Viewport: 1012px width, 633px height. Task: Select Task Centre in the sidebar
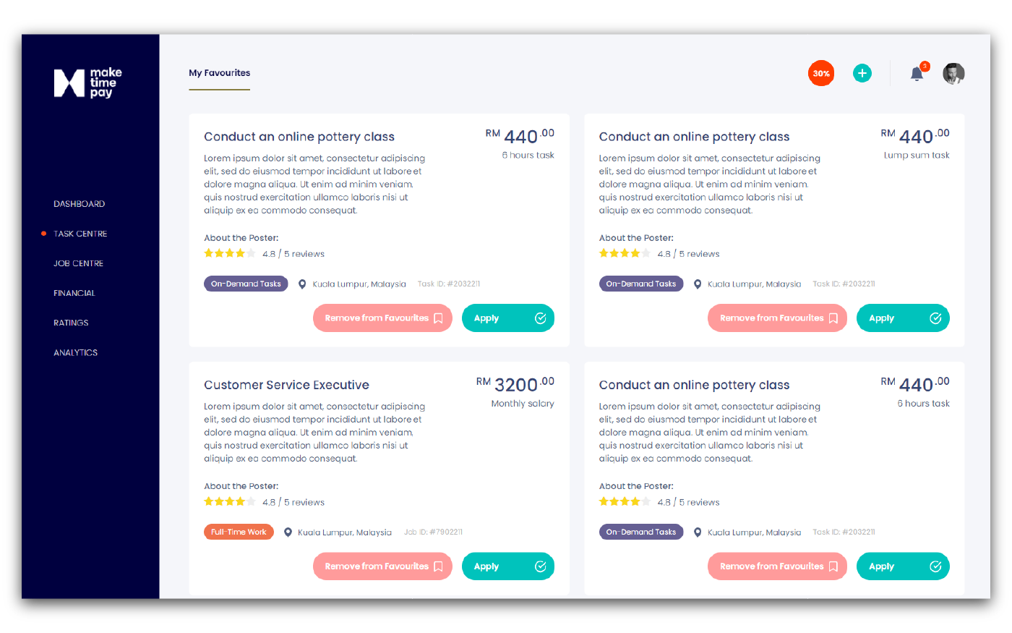point(80,234)
